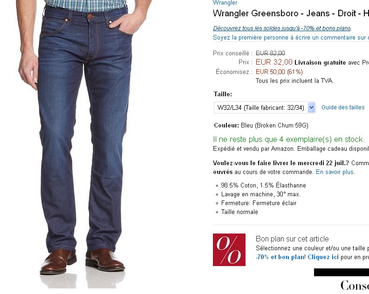Click the Wrangler brand link
This screenshot has height=294, width=369.
click(225, 3)
